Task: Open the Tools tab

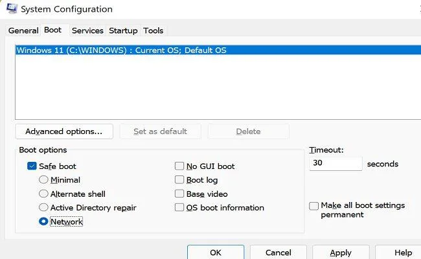Action: click(x=153, y=30)
